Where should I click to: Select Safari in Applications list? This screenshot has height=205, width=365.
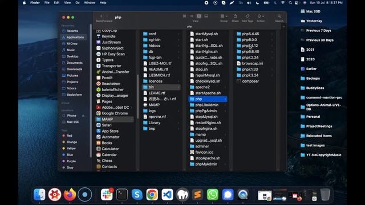[x=107, y=125]
